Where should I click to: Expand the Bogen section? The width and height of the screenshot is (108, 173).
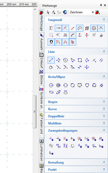[104, 101]
